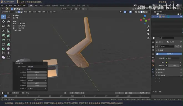Adjust the smoothness value field showing 1.000
Image resolution: width=183 pixels, height=106 pixels.
click(37, 83)
